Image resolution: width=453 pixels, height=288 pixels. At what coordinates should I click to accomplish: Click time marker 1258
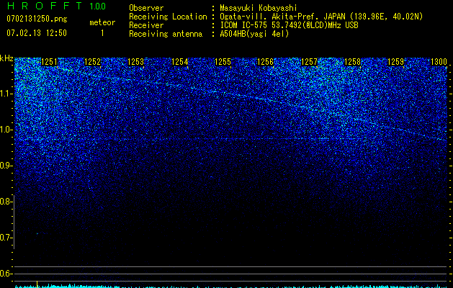pyautogui.click(x=352, y=62)
